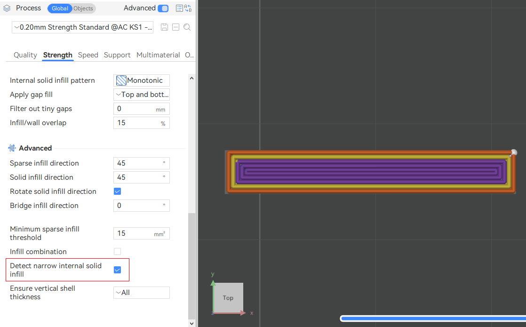Switch to the Quality tab
This screenshot has height=327, width=526.
pyautogui.click(x=25, y=55)
